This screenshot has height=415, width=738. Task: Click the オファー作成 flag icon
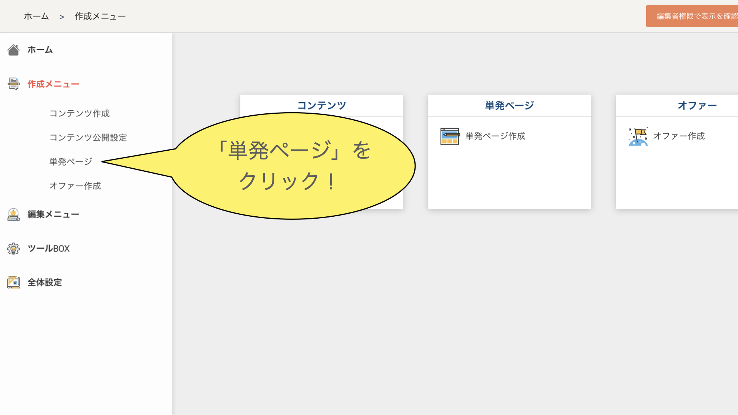coord(638,136)
